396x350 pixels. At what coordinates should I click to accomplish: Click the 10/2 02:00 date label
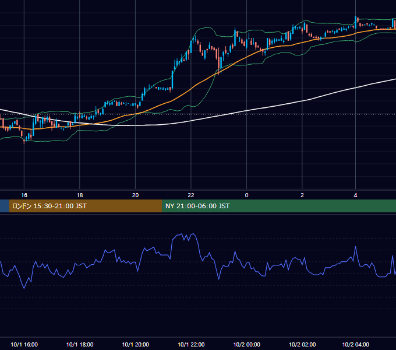(x=302, y=344)
